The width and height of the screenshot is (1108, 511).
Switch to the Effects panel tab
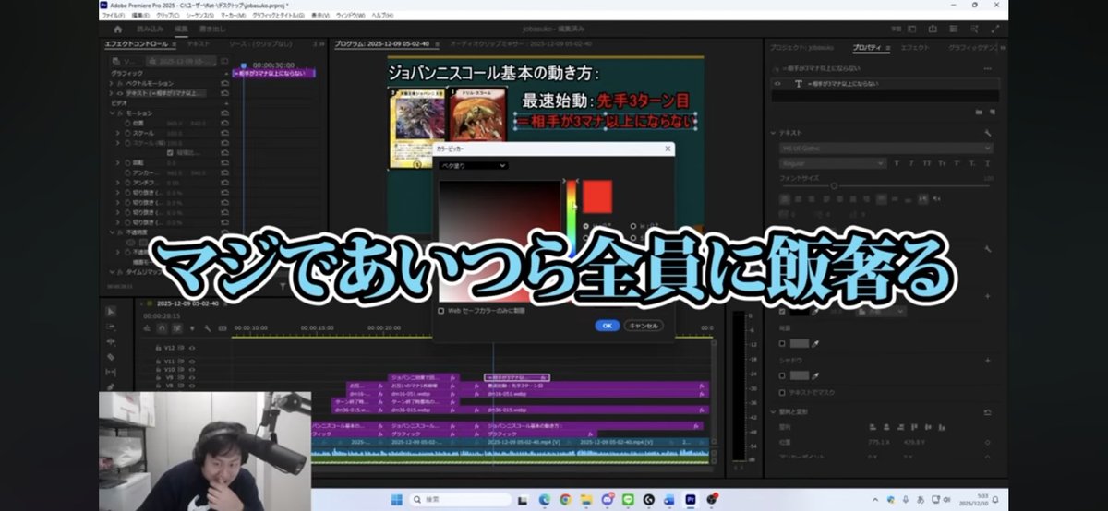pos(914,47)
